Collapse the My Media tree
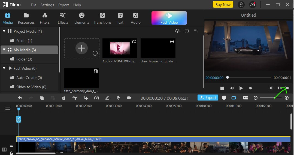This screenshot has width=294, height=155. 4,50
